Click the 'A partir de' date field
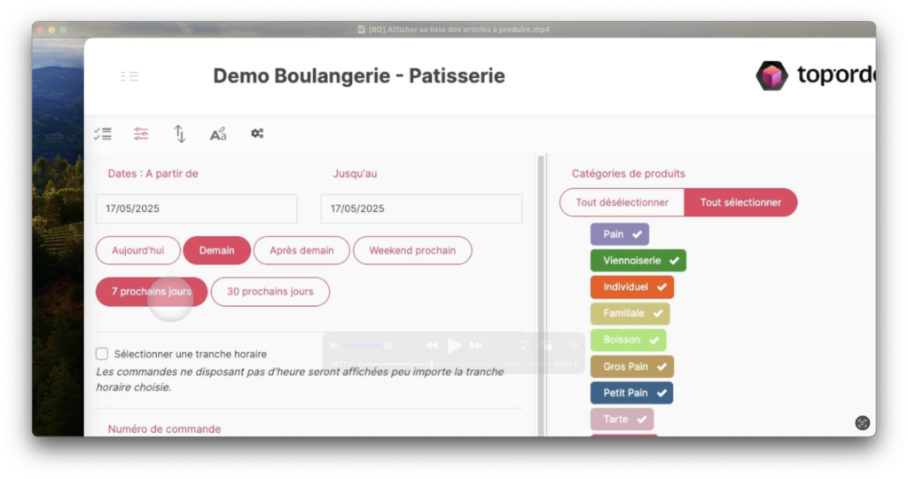908x479 pixels. 196,209
